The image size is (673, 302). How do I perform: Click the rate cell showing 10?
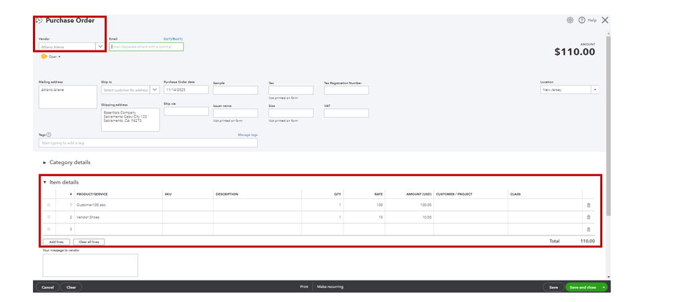364,217
